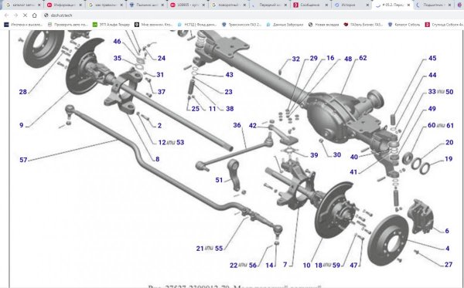Click part number 46 label
464x288 pixels.
118,42
